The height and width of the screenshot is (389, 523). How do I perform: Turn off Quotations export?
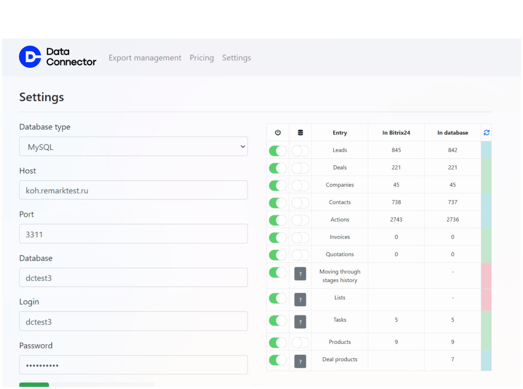click(278, 255)
